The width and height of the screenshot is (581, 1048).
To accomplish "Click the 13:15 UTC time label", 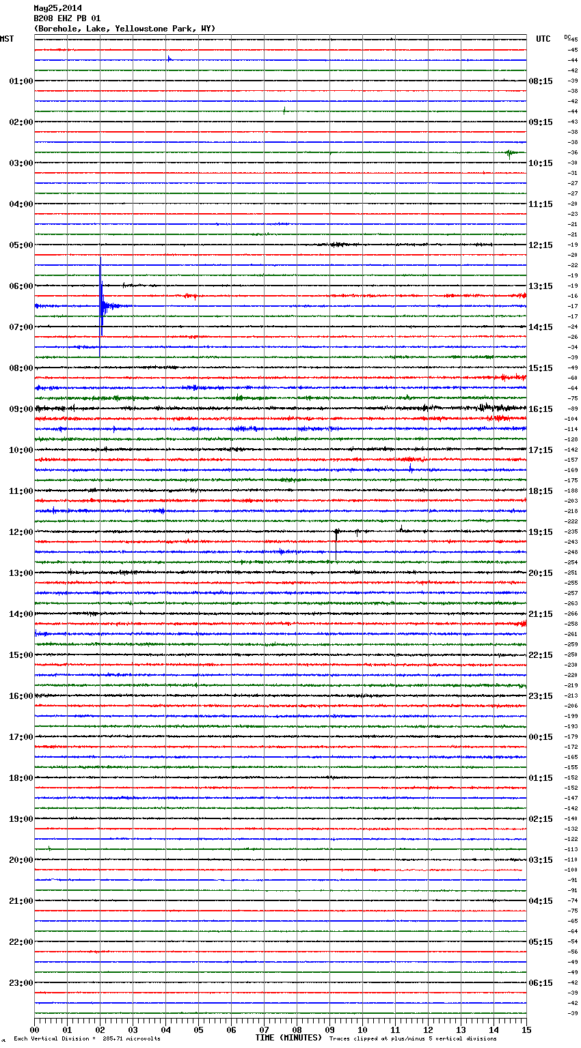I will pos(541,286).
